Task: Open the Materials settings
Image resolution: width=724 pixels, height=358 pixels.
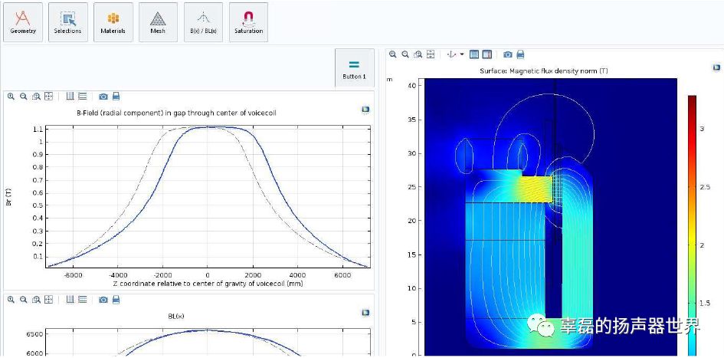Action: 113,22
